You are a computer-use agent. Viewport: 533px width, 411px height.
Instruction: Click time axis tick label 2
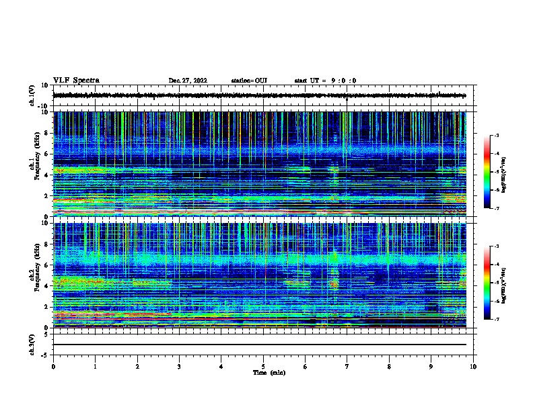pyautogui.click(x=137, y=367)
